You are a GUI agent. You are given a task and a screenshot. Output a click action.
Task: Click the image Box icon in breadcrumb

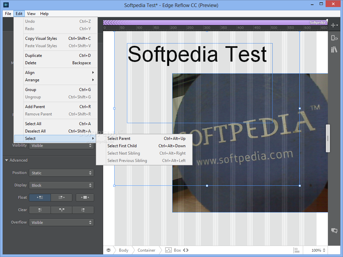pyautogui.click(x=168, y=250)
